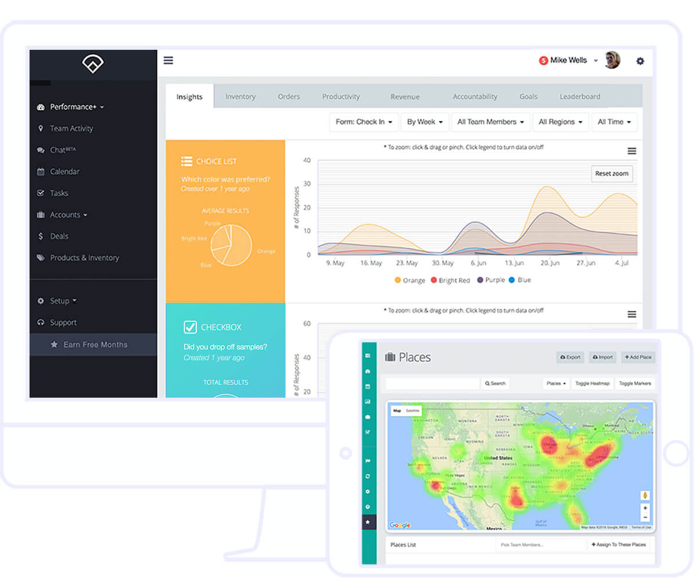Click the flag icon in tablet sidebar
Image resolution: width=695 pixels, height=579 pixels.
point(368,461)
